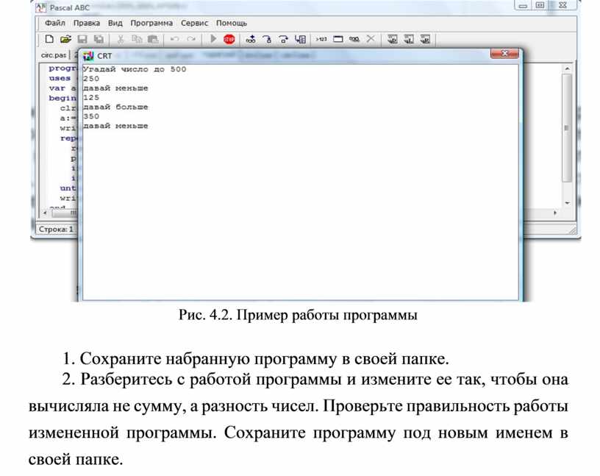Click the Undo arrow icon
This screenshot has height=476, width=600.
tap(174, 39)
